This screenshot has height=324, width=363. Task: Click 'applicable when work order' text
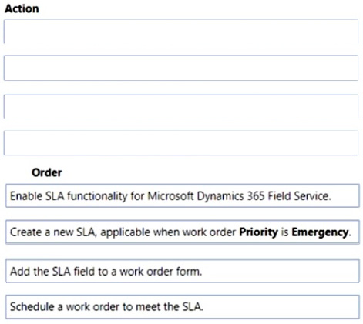pyautogui.click(x=168, y=232)
